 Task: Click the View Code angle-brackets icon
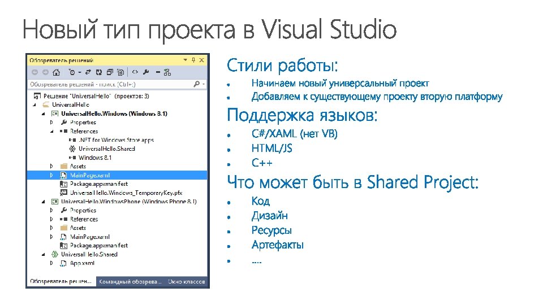(135, 72)
